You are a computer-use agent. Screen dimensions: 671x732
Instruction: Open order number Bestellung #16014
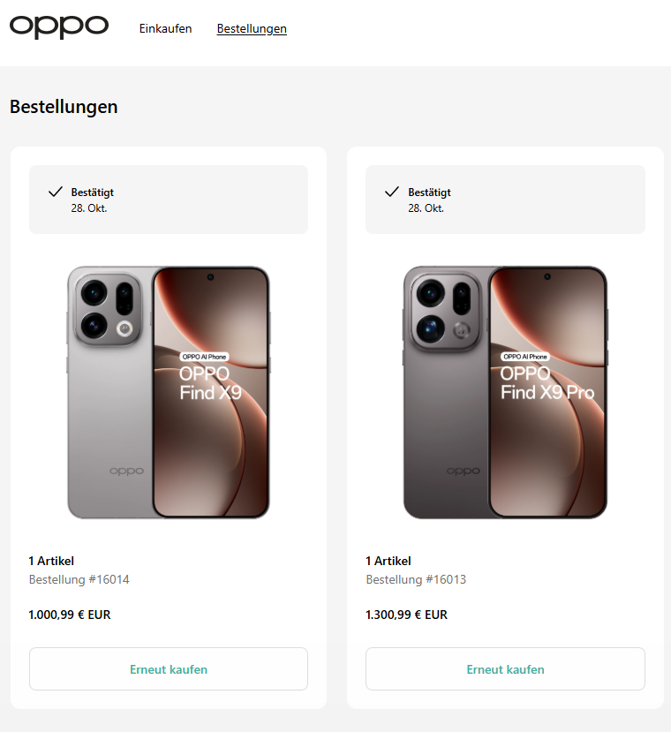79,579
